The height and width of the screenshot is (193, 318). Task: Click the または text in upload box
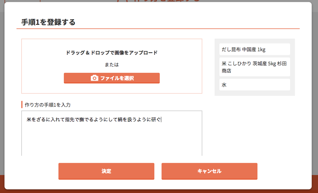[111, 65]
